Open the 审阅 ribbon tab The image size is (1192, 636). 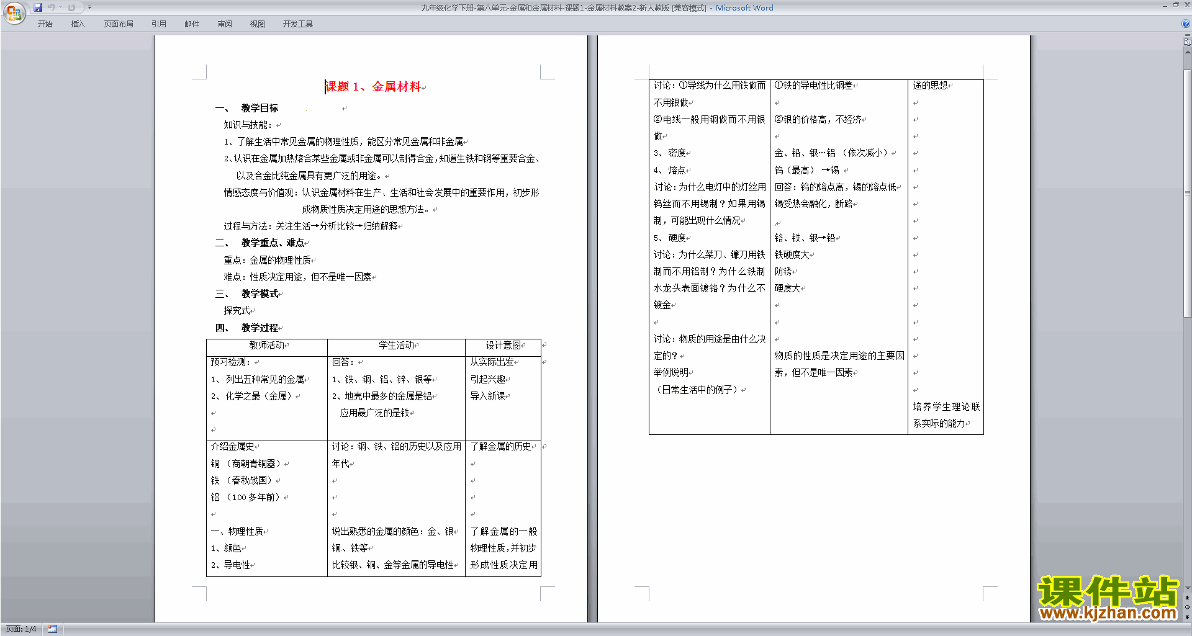(225, 24)
